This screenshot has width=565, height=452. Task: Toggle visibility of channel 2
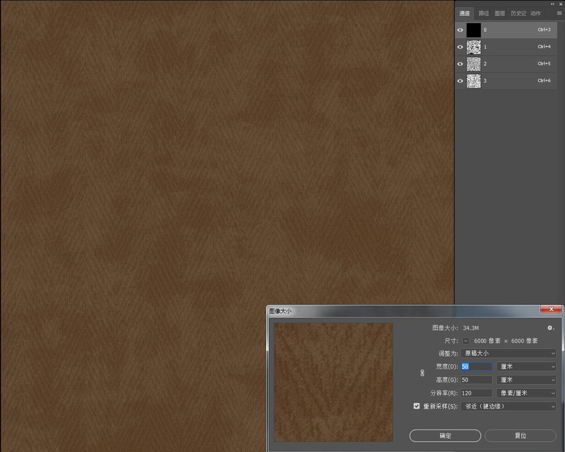pos(460,64)
